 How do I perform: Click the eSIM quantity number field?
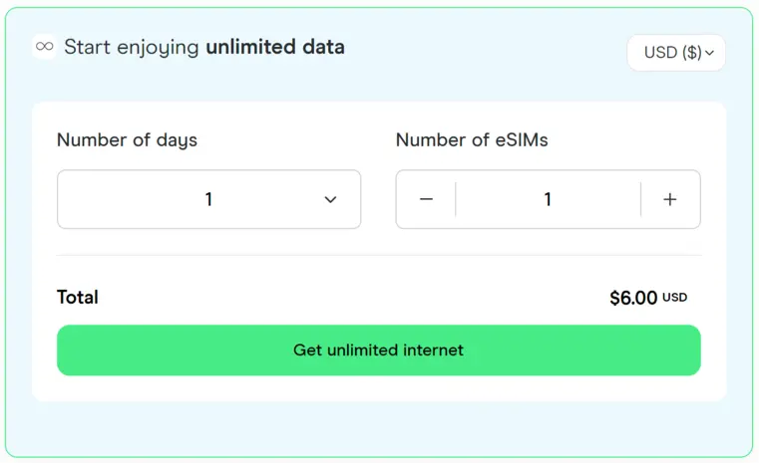[548, 199]
